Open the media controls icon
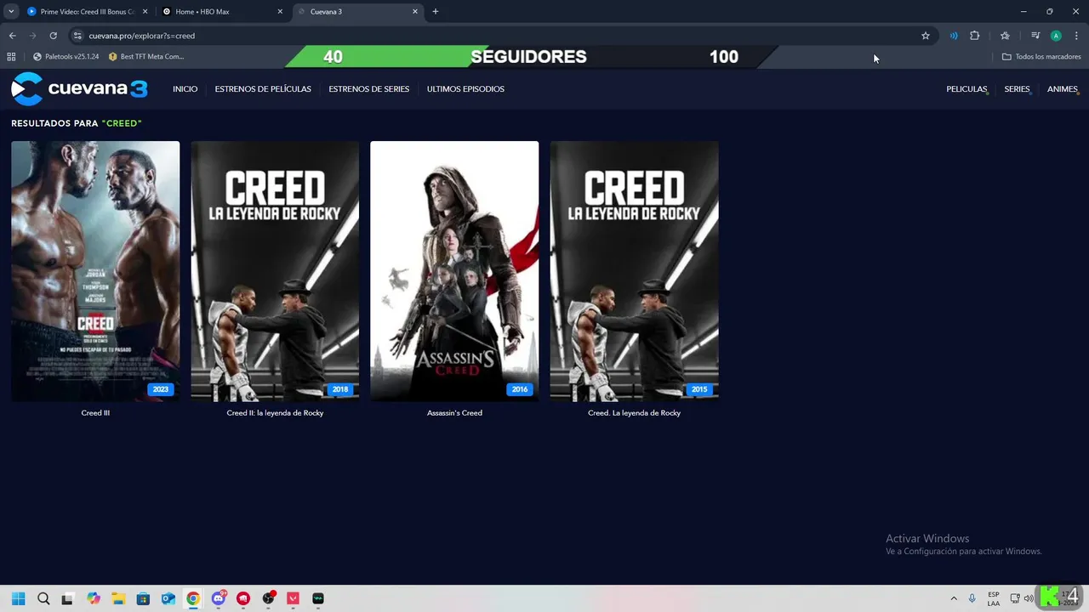Viewport: 1089px width, 612px height. [x=1035, y=36]
